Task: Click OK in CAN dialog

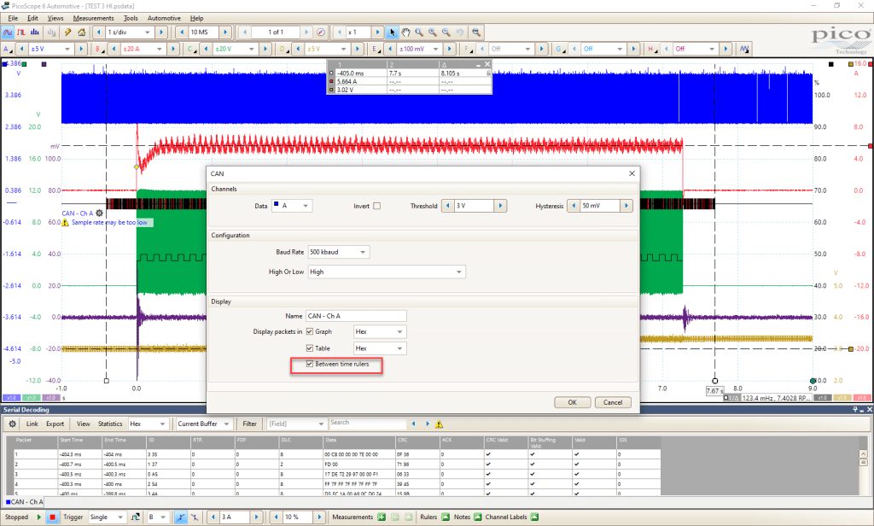Action: [573, 402]
